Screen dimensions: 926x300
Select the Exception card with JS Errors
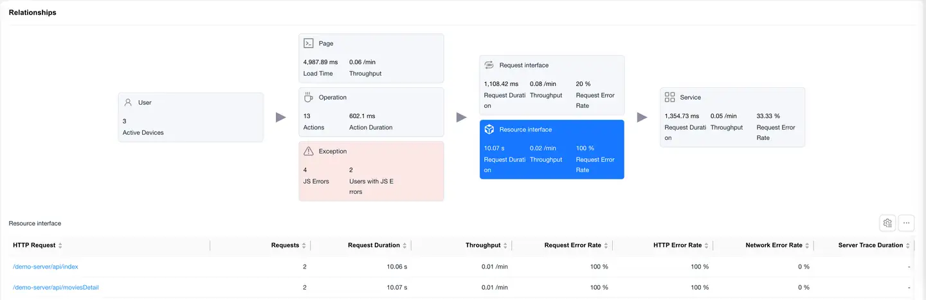(x=371, y=172)
